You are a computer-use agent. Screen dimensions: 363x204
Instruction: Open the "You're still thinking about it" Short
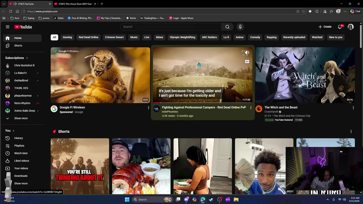coord(80,166)
